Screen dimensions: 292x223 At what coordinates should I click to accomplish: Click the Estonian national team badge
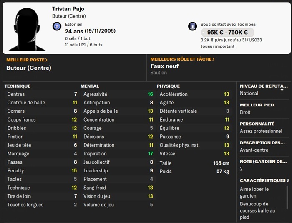click(57, 27)
